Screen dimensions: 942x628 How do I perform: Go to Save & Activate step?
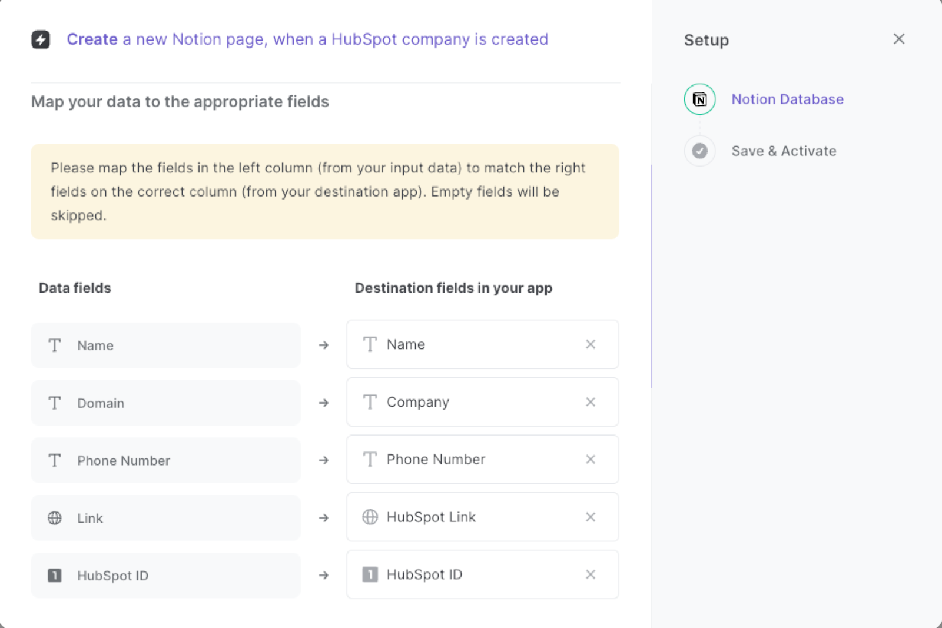coord(784,151)
